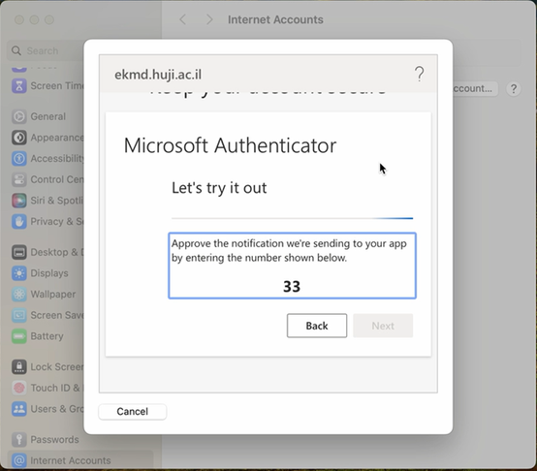Screen dimensions: 537x471
Task: Click the Search field in System Settings sidebar
Action: [46, 50]
